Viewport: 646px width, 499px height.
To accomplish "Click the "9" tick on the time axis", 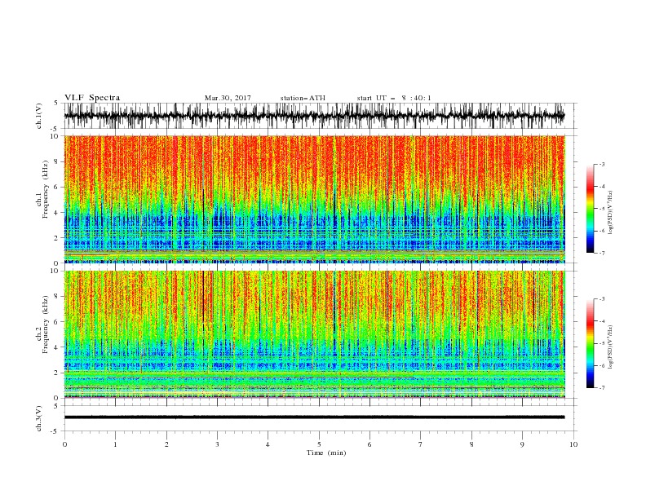I will 522,444.
